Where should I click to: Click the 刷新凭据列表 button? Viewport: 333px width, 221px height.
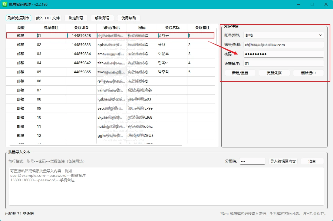[18, 18]
